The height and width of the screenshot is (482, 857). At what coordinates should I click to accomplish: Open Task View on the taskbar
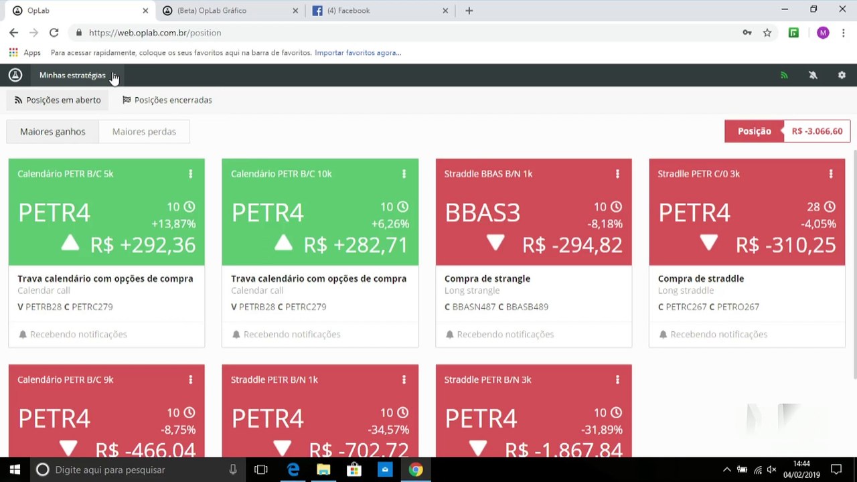[x=261, y=469]
